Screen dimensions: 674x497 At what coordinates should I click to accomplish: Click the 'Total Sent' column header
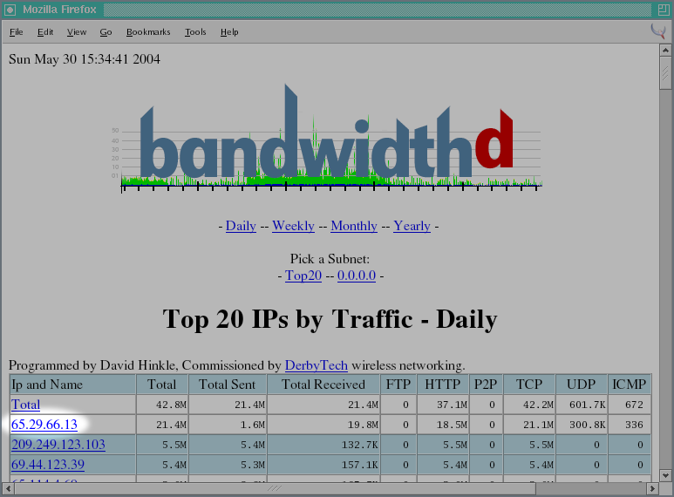click(x=228, y=385)
